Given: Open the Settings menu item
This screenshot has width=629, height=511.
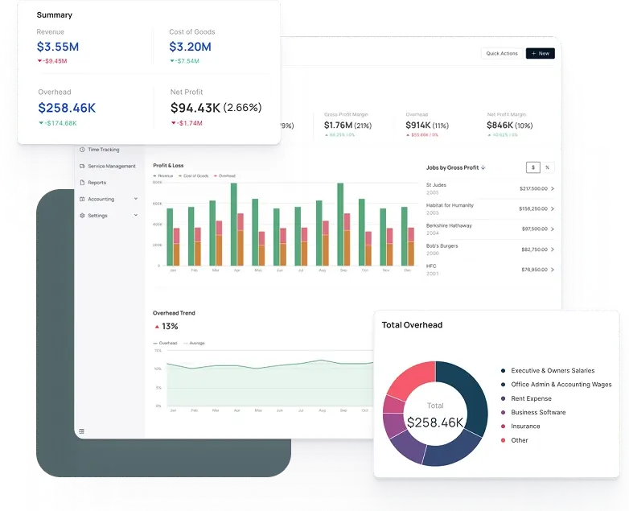Looking at the screenshot, I should [x=109, y=216].
